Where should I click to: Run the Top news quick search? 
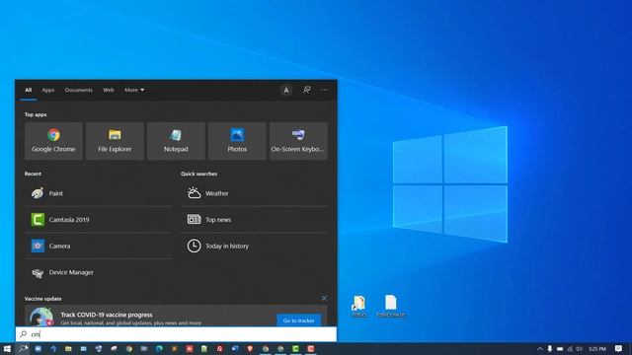pyautogui.click(x=255, y=220)
